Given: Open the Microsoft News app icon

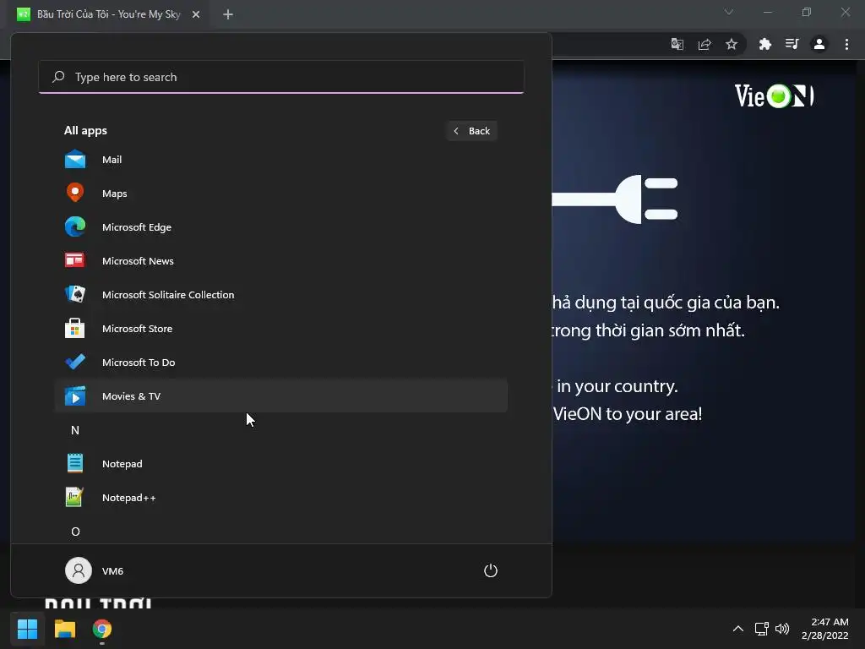Looking at the screenshot, I should tap(75, 260).
